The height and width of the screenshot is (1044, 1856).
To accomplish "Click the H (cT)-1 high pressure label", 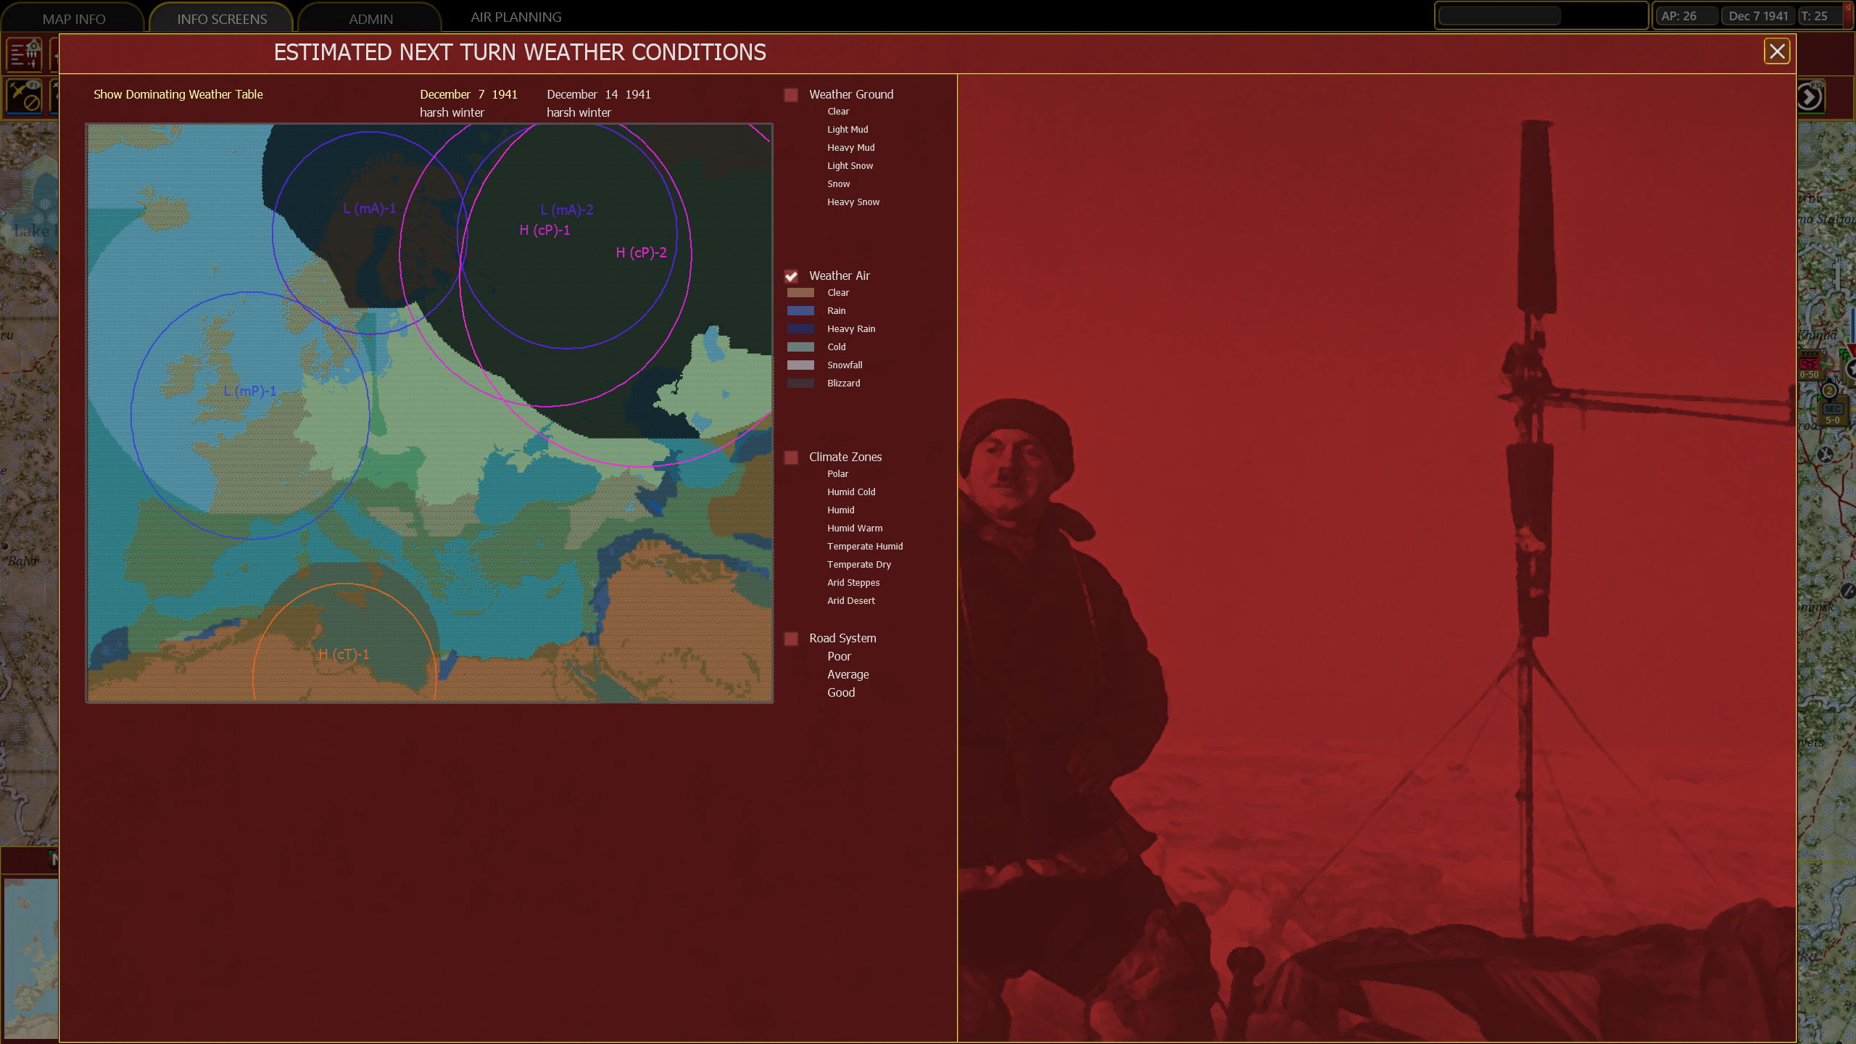I will [x=344, y=655].
